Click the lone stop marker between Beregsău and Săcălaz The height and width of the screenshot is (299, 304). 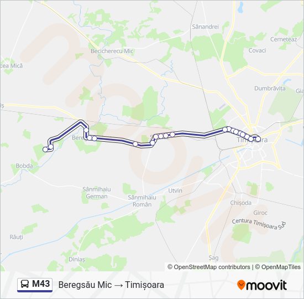(135, 144)
